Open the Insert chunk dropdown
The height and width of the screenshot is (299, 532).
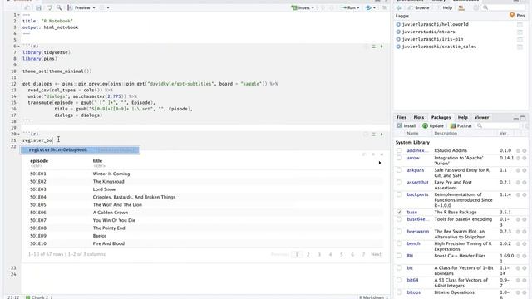click(x=303, y=7)
